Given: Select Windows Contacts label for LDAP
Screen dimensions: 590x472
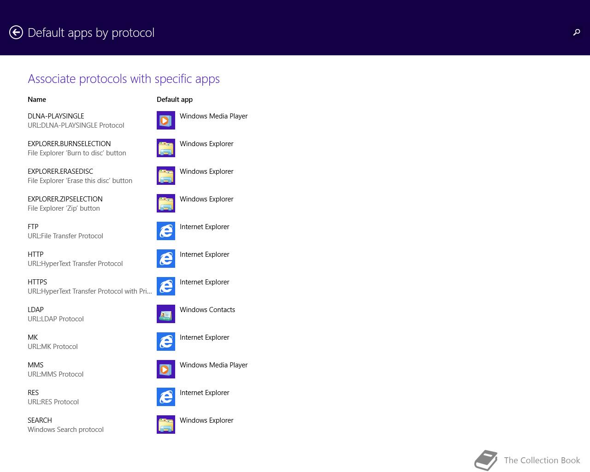Looking at the screenshot, I should click(207, 310).
